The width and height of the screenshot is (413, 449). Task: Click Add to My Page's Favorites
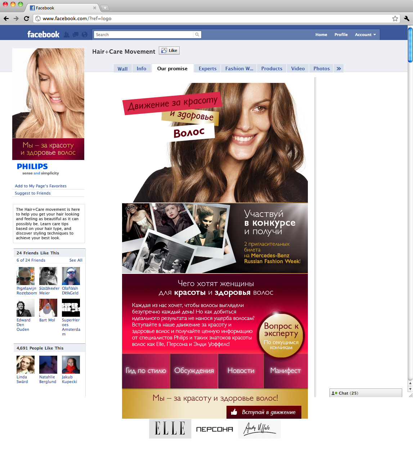pyautogui.click(x=41, y=186)
